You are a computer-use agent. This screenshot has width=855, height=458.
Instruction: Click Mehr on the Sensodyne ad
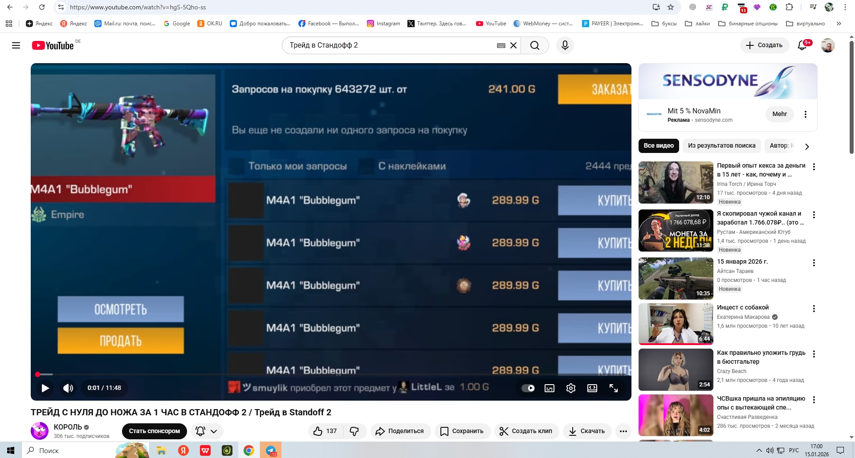[x=780, y=114]
